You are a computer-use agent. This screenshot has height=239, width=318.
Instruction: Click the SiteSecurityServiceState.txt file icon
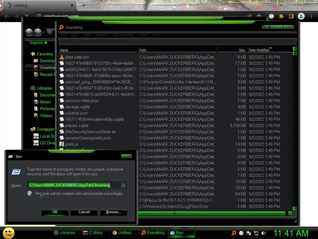[x=62, y=132]
